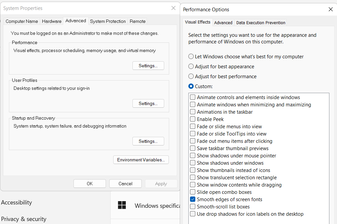Tick Show shadows under windows
The image size is (337, 224).
pyautogui.click(x=193, y=163)
